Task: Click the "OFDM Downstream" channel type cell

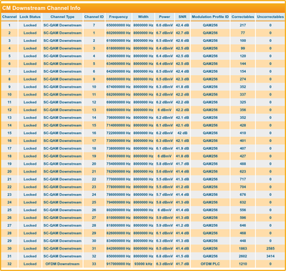Action: (62, 264)
